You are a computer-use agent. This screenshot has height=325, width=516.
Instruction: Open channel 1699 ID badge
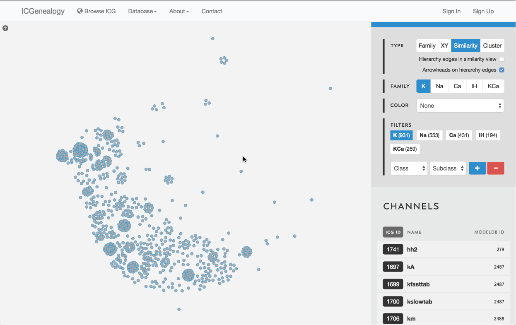click(393, 284)
